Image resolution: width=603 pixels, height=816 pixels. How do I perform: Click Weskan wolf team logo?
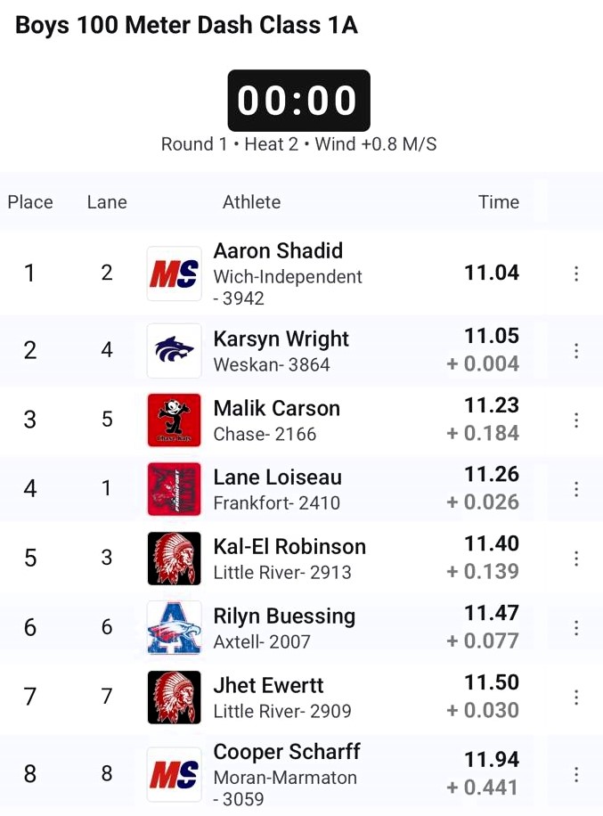point(175,350)
